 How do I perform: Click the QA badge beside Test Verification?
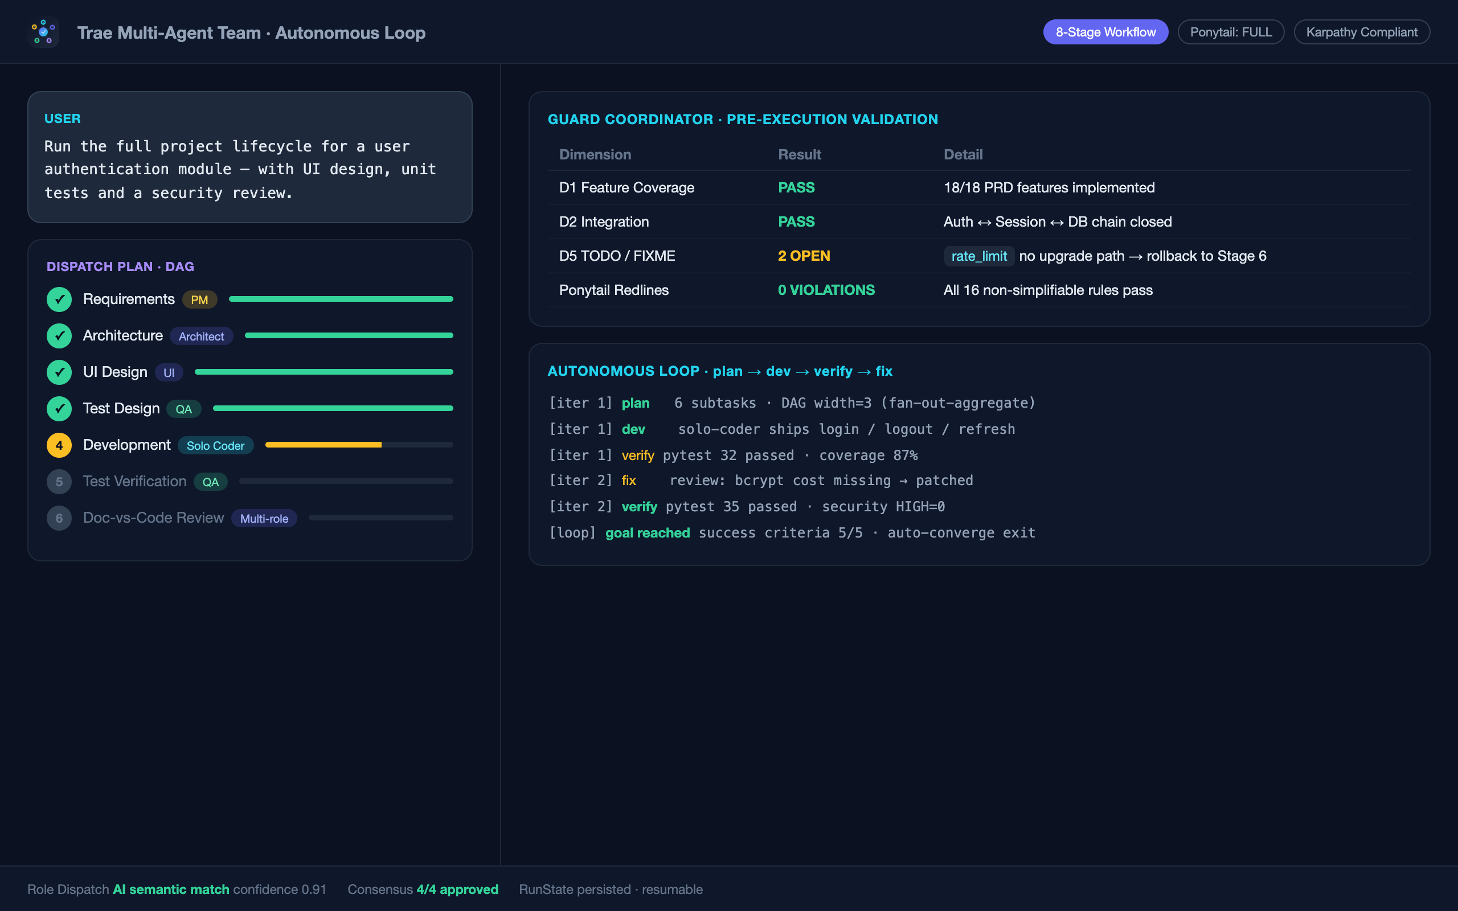point(210,482)
